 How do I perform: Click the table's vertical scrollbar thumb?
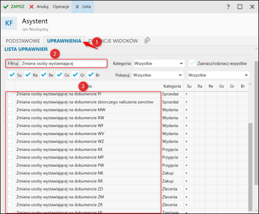click(250, 167)
